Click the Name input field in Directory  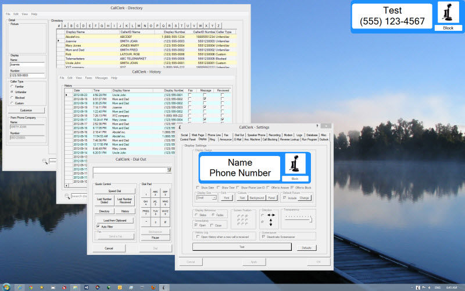[x=27, y=65]
